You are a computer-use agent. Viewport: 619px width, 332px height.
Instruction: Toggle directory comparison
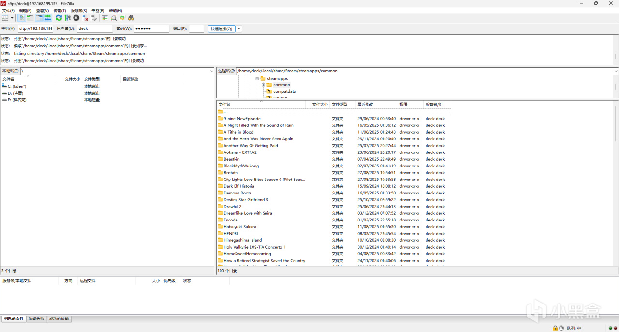[x=114, y=18]
